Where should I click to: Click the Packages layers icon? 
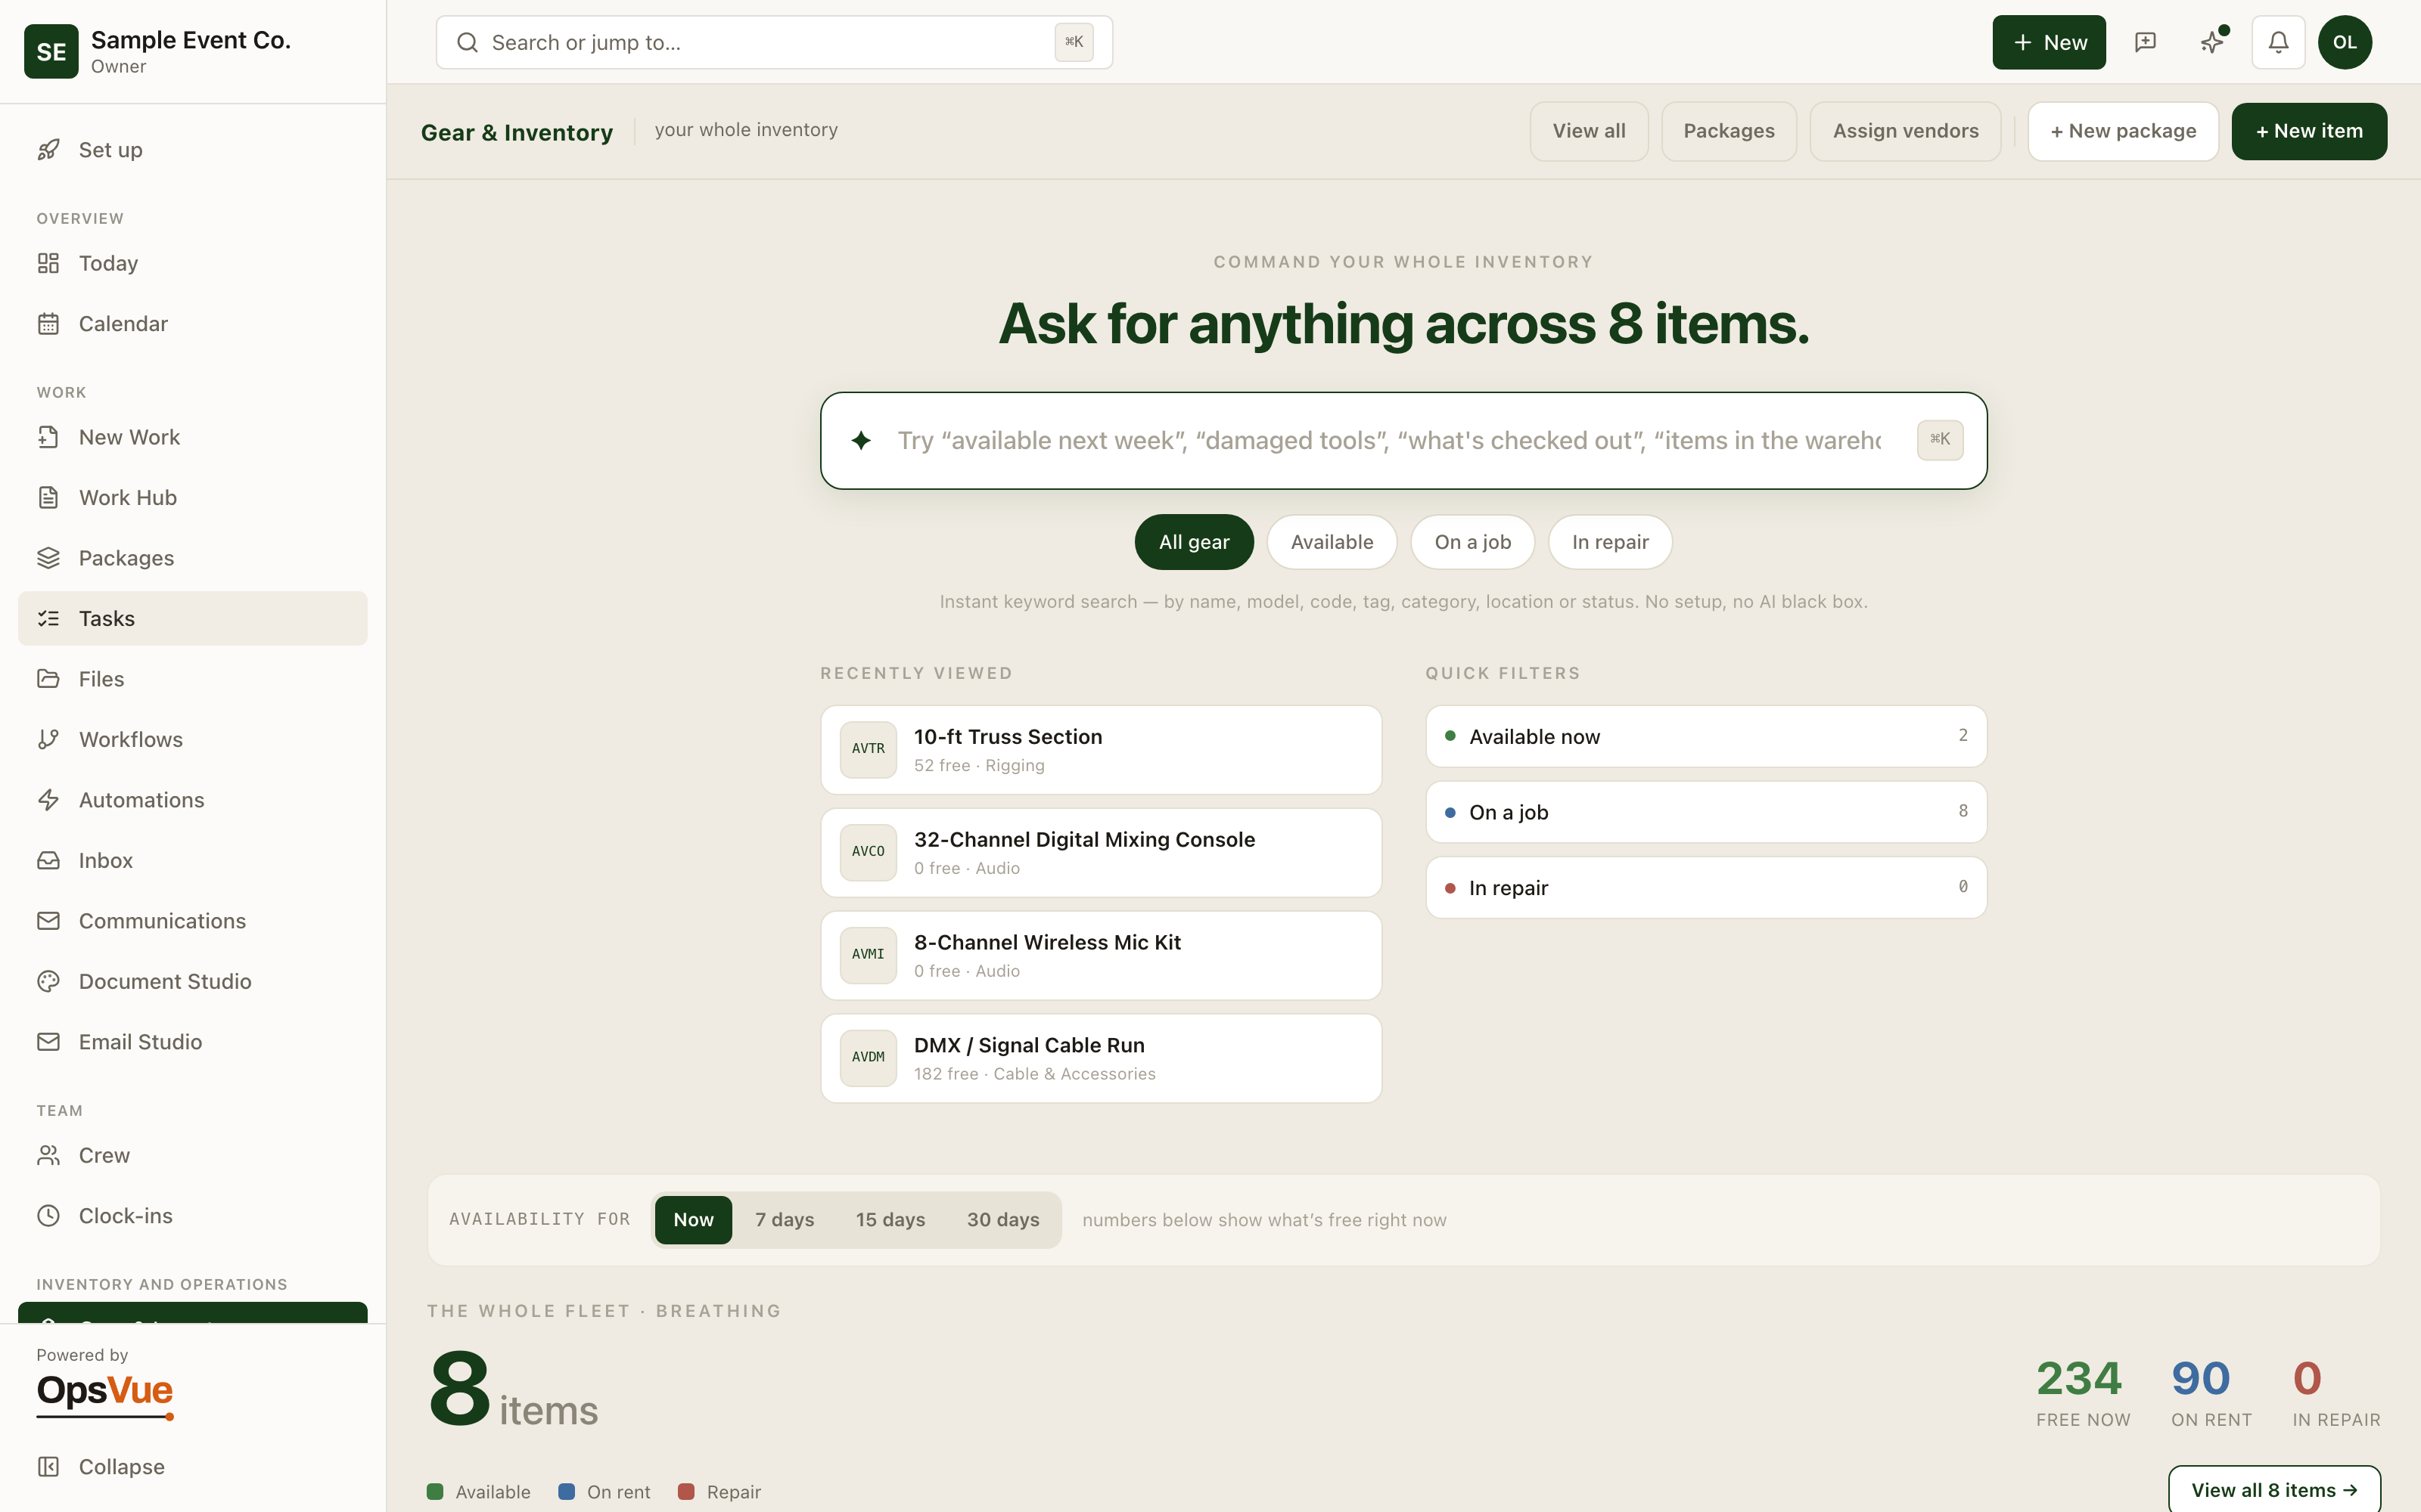[x=48, y=558]
